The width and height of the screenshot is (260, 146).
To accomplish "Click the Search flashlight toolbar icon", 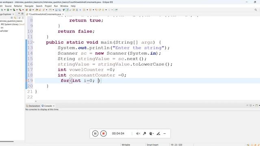I will pos(43,10).
